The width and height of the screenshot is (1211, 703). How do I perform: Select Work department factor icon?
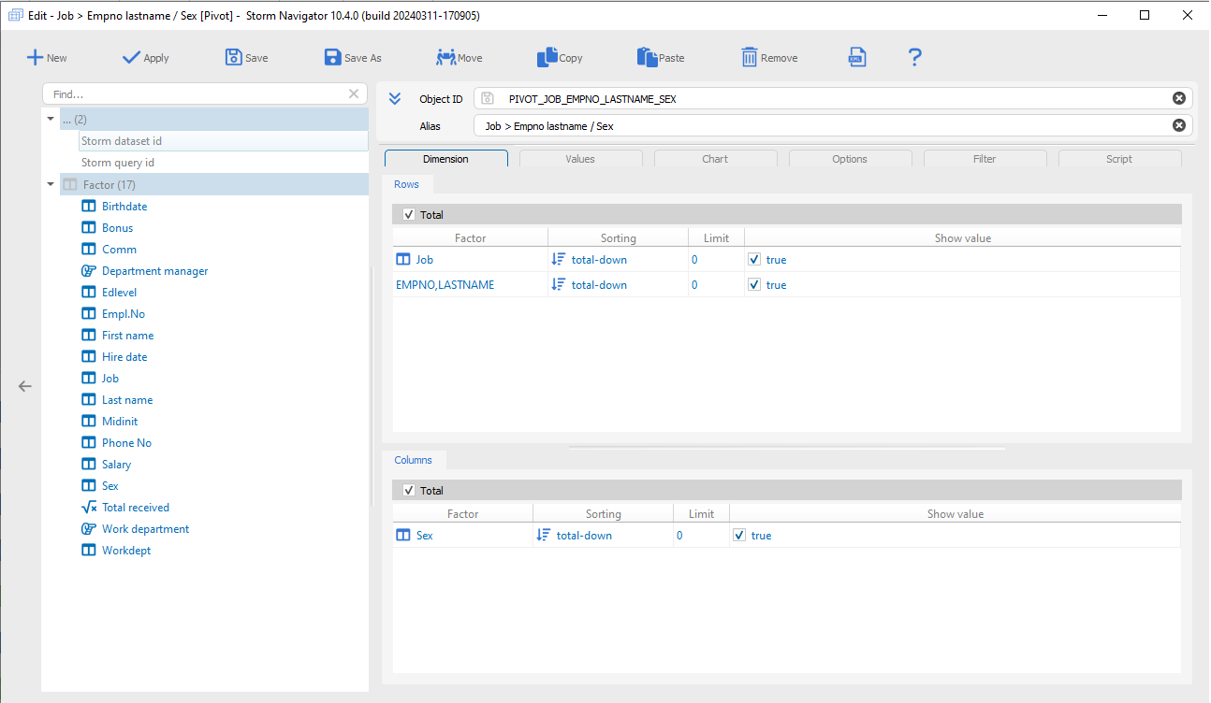coord(89,529)
